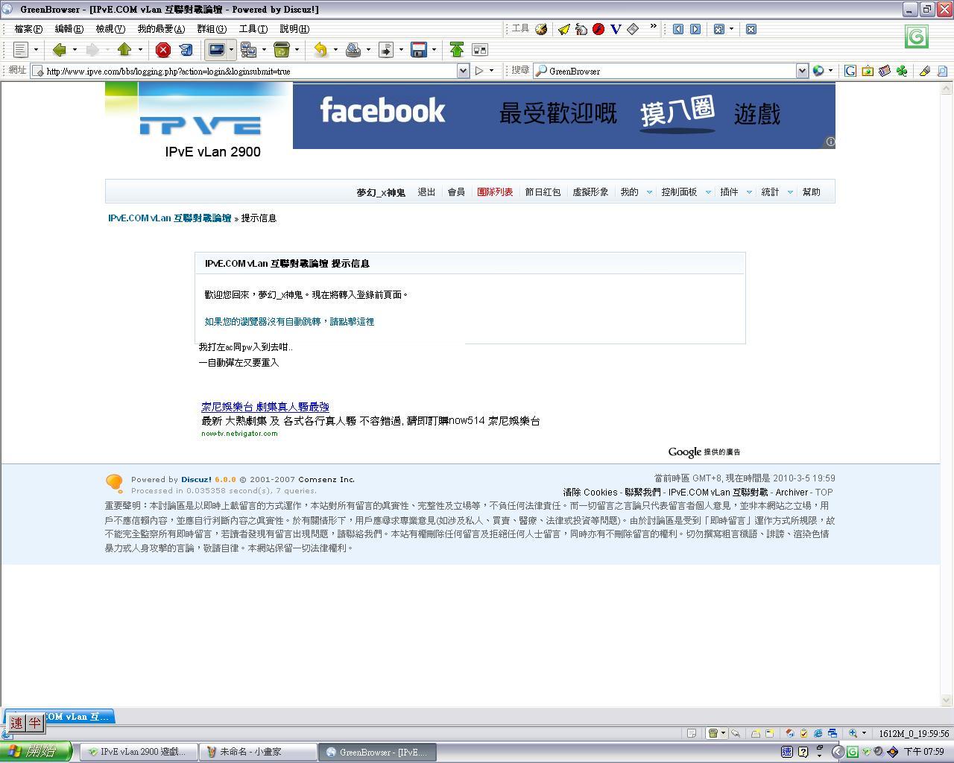
Task: Expand the toolbar overflow chevron
Action: 654,27
